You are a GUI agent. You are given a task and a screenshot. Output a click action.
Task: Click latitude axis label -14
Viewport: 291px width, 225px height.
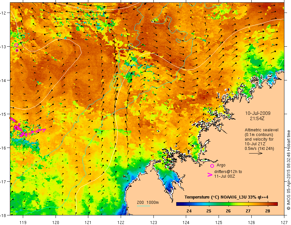3,80
